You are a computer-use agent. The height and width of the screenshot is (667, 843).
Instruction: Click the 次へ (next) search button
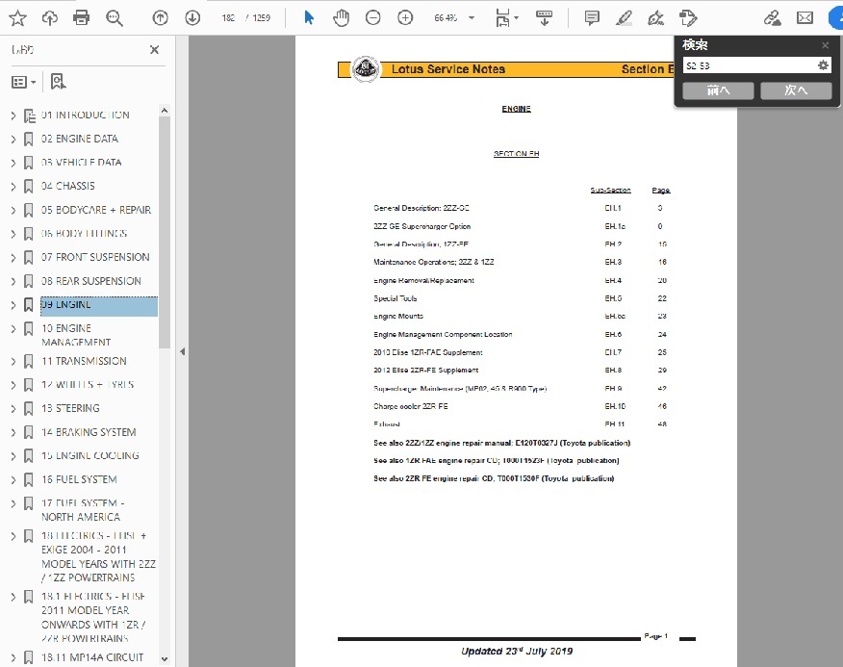[796, 90]
